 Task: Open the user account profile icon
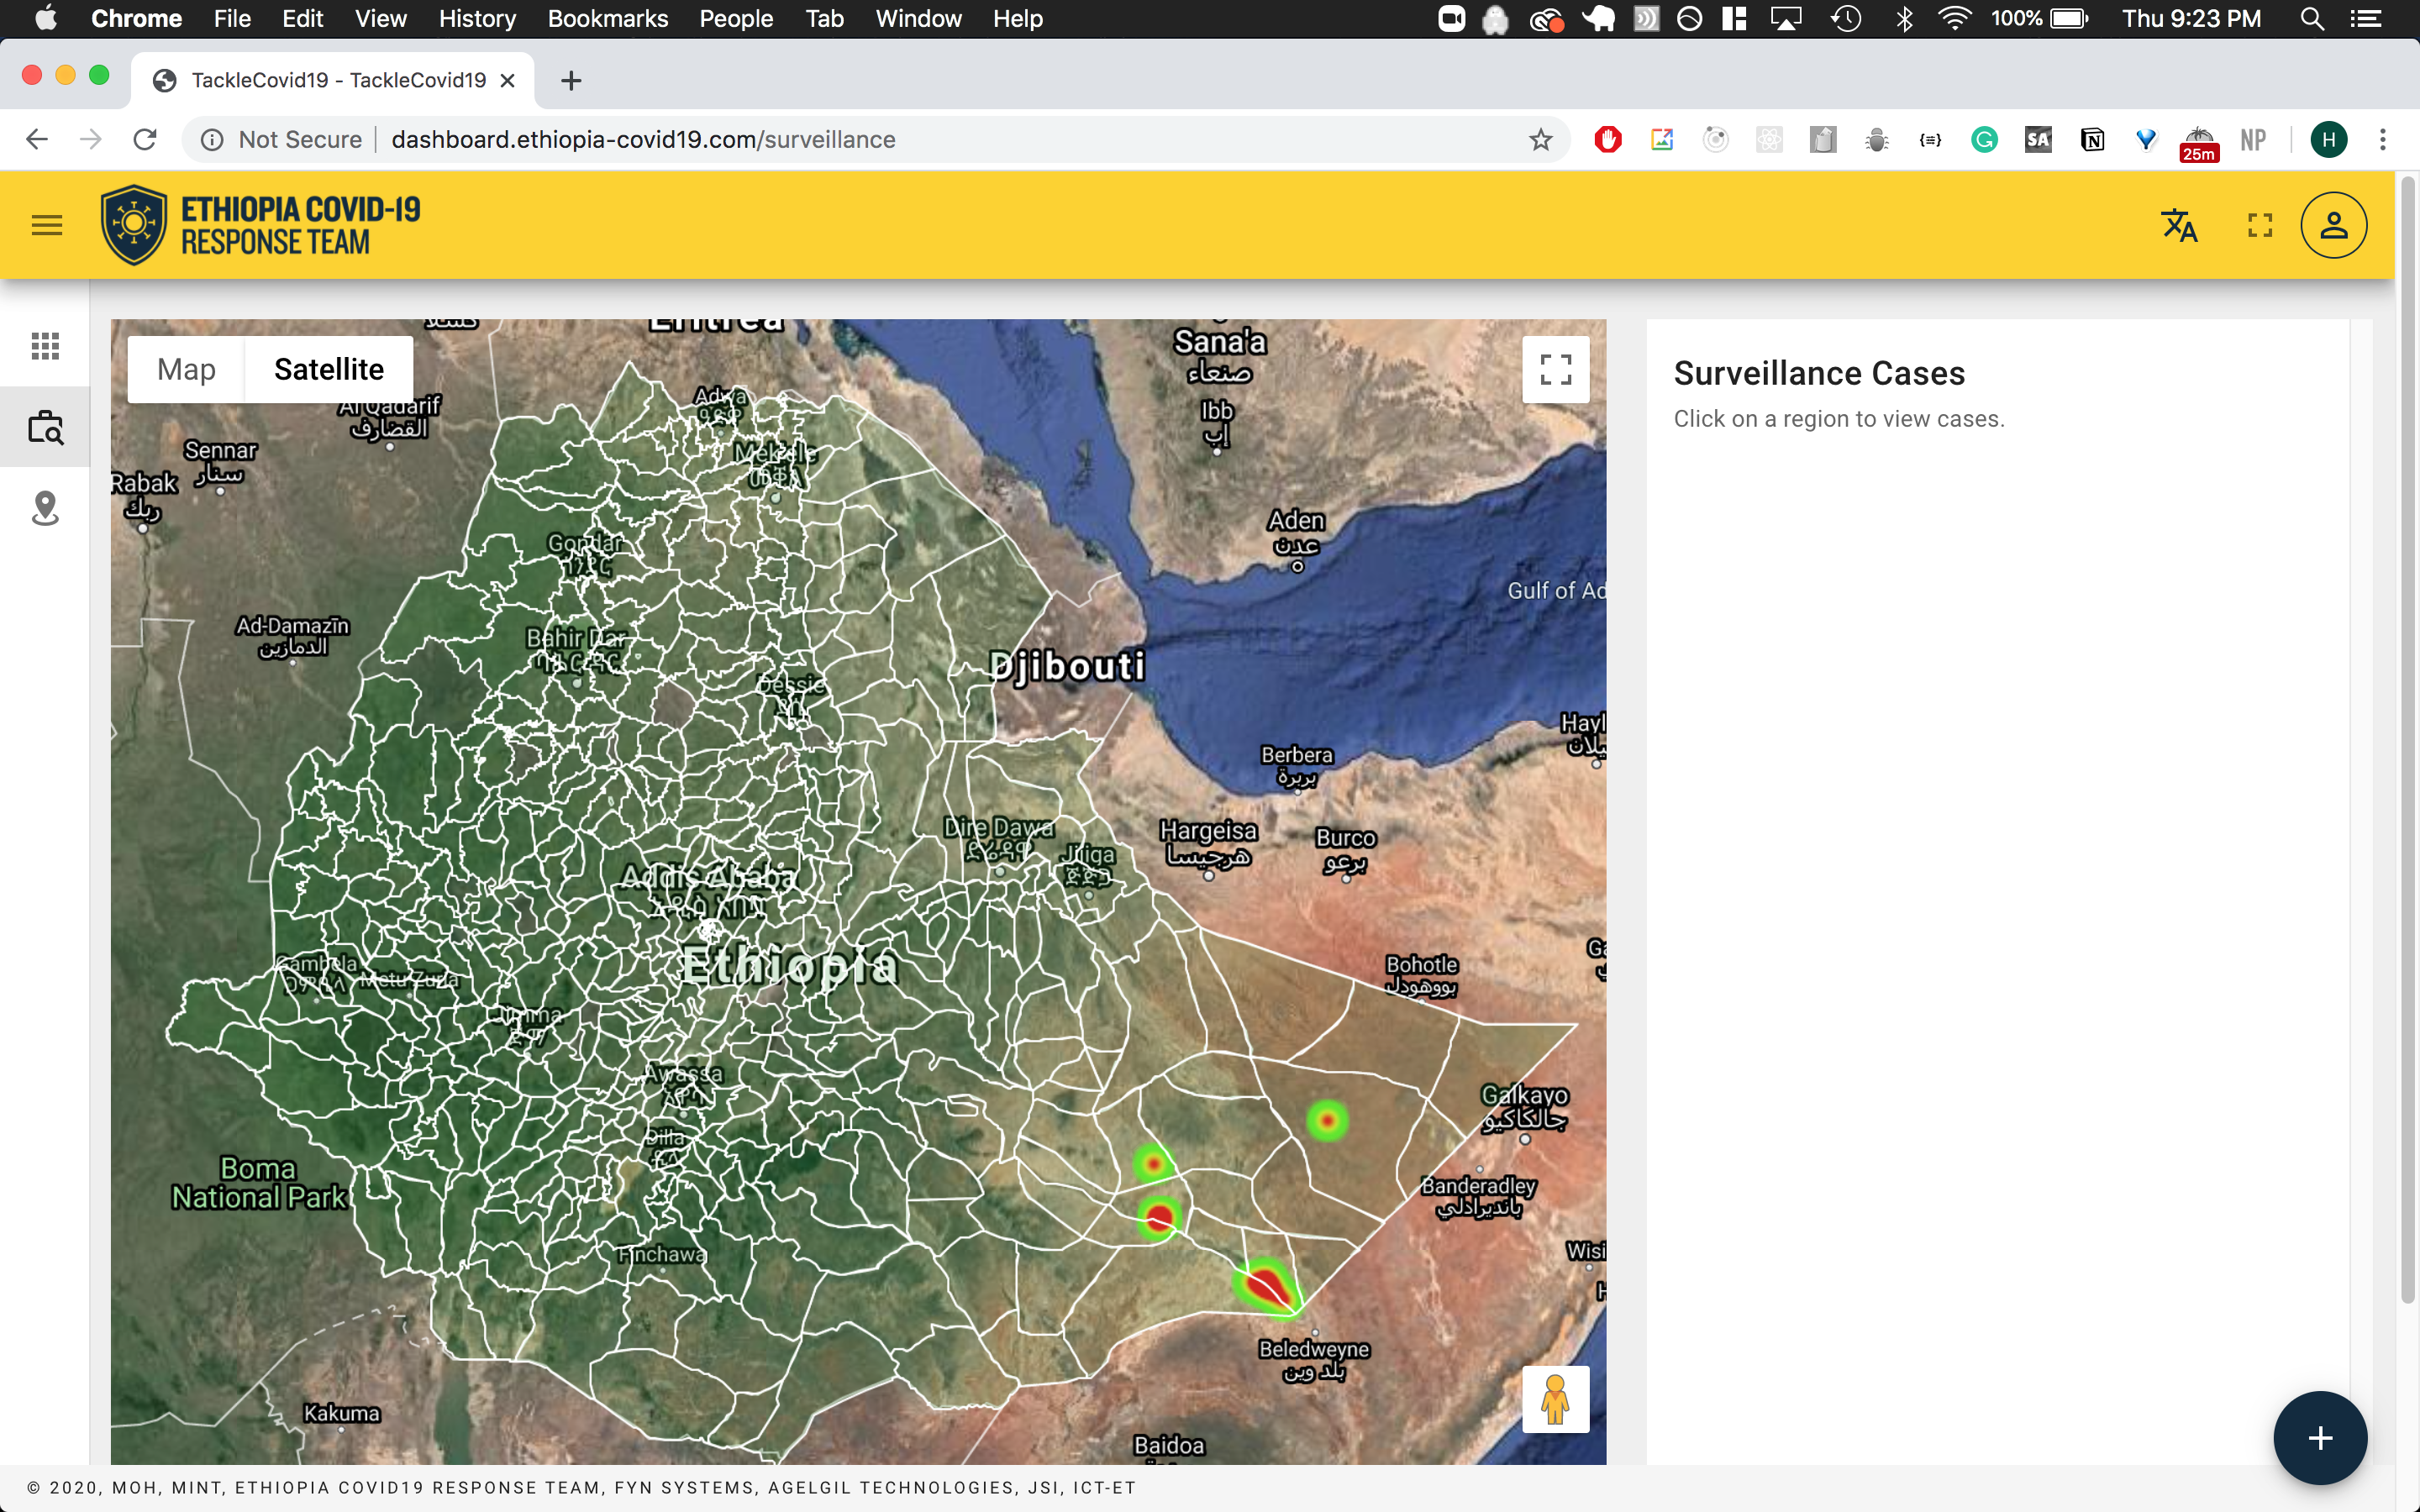click(x=2333, y=225)
